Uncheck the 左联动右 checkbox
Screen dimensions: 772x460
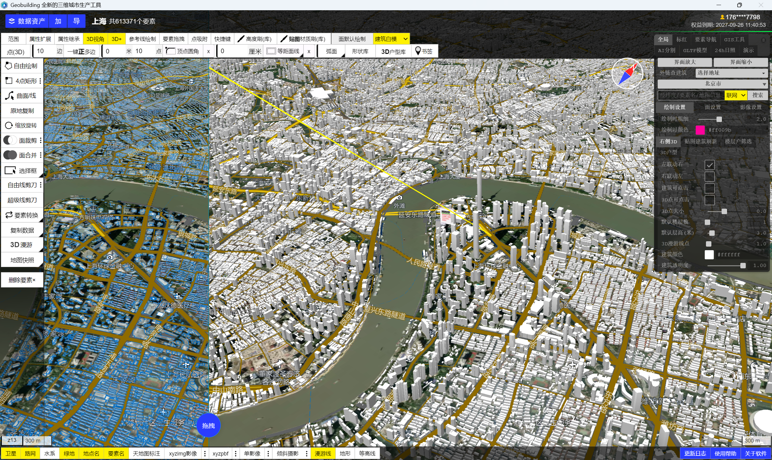(x=709, y=165)
